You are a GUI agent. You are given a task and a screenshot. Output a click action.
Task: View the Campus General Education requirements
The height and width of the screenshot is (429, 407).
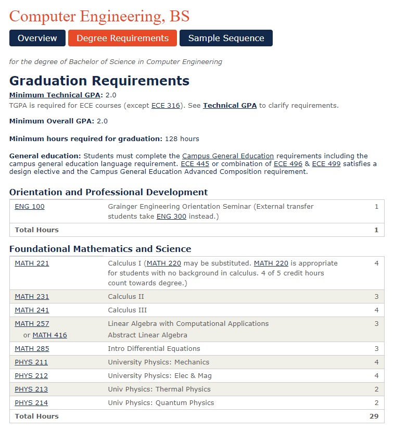227,156
